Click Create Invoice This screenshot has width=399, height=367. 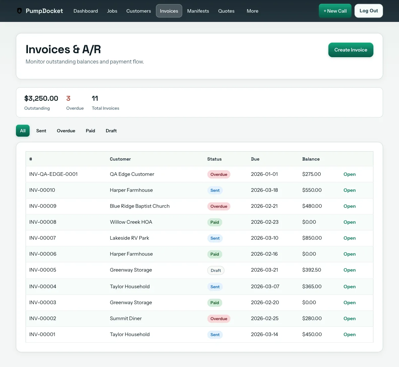[x=351, y=50]
